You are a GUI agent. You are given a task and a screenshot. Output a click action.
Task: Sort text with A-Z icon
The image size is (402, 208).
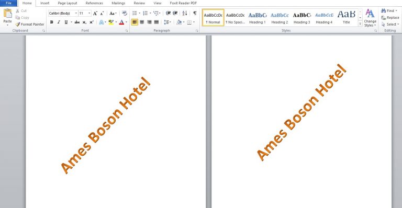click(x=185, y=13)
